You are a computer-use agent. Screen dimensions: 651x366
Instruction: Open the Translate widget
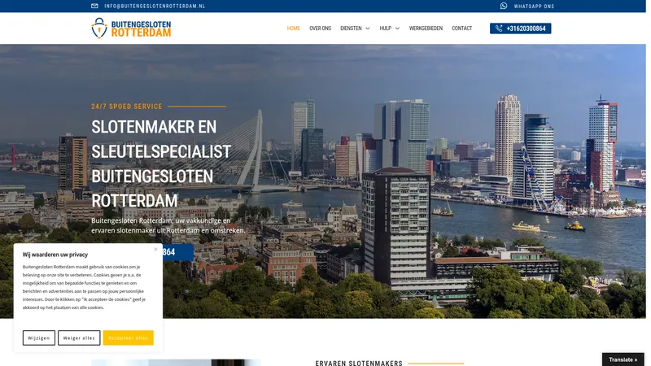(x=623, y=359)
